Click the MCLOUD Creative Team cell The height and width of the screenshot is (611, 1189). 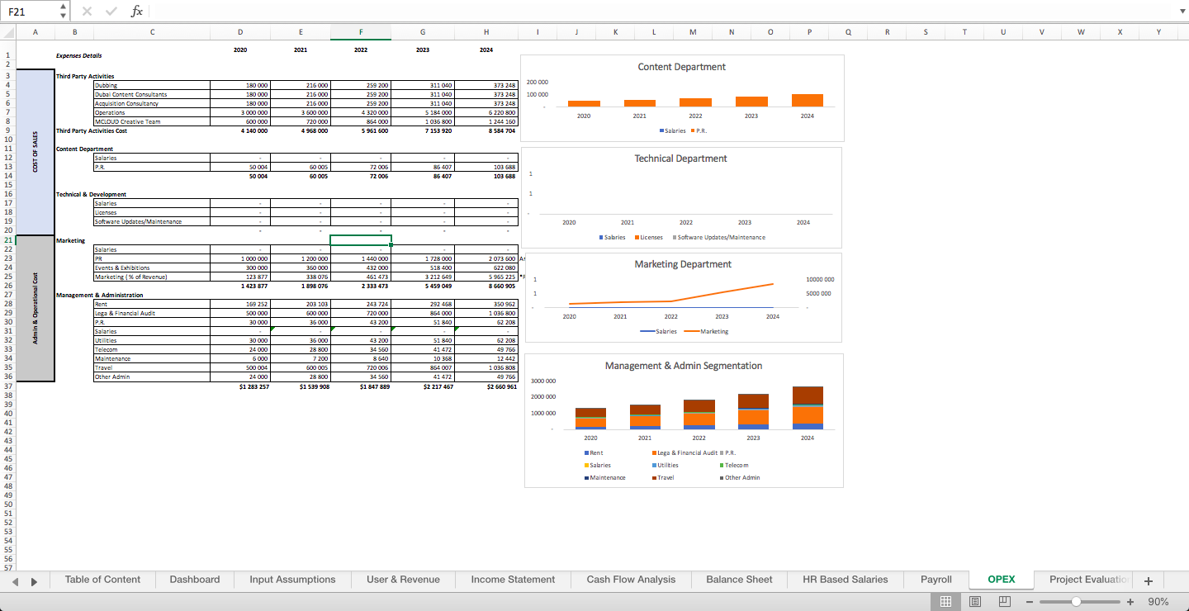(x=152, y=121)
